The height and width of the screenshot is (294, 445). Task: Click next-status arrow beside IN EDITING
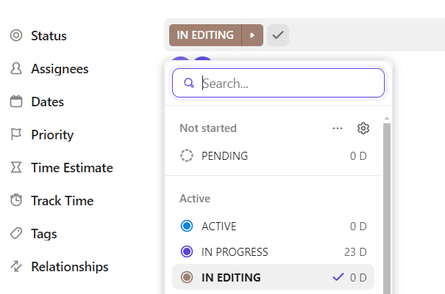coord(253,35)
